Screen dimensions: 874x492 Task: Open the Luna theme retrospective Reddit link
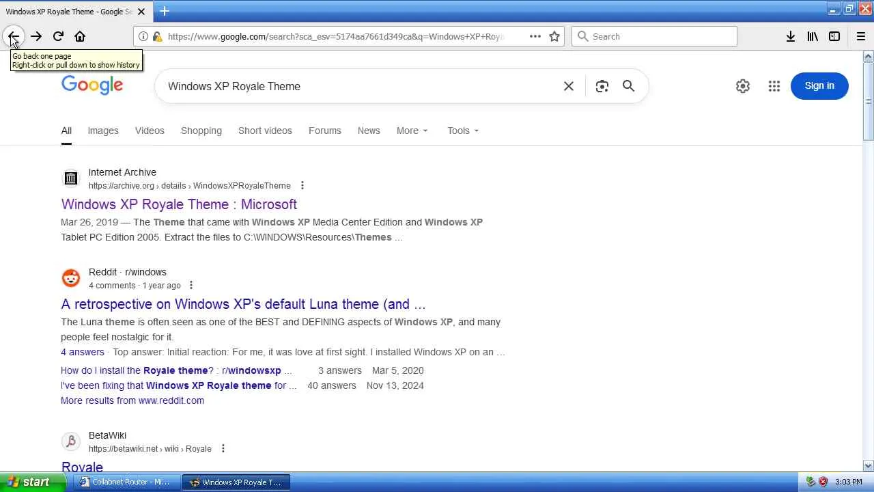243,304
